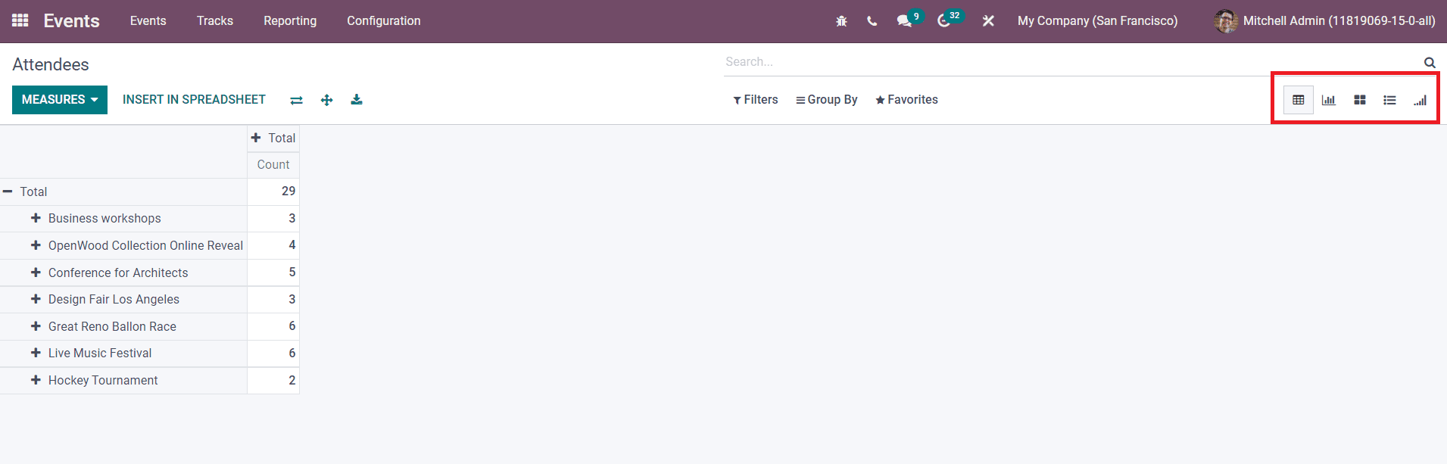The image size is (1447, 464).
Task: Open the apps grid menu
Action: [x=20, y=20]
